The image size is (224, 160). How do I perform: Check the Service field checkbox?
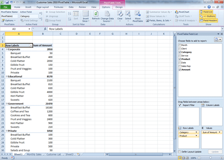point(180,55)
